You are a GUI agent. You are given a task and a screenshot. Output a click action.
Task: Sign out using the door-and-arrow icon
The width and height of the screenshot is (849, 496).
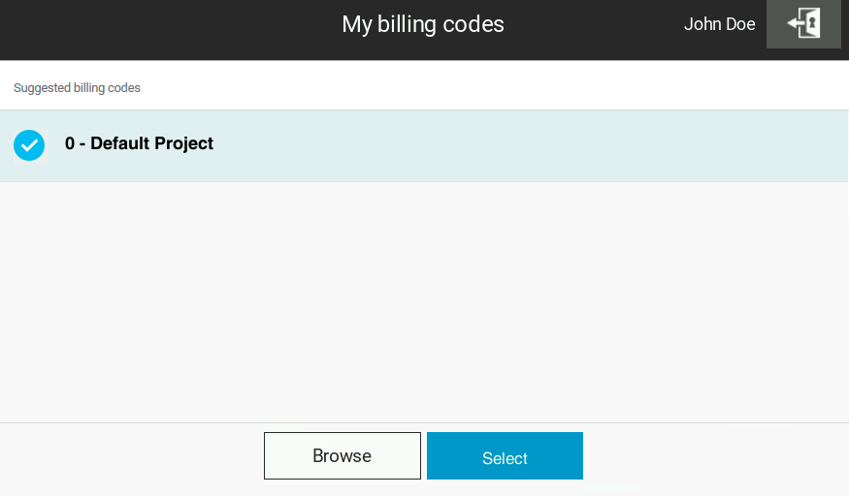[x=803, y=24]
